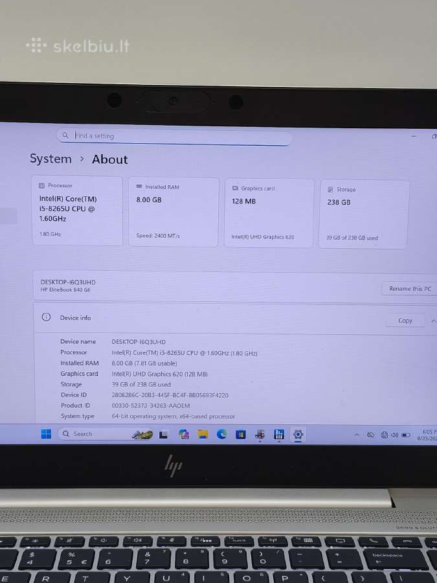This screenshot has width=437, height=583.
Task: Open the Graphics card info card
Action: pyautogui.click(x=269, y=213)
